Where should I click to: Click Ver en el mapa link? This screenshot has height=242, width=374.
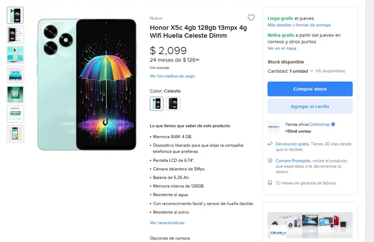282,48
